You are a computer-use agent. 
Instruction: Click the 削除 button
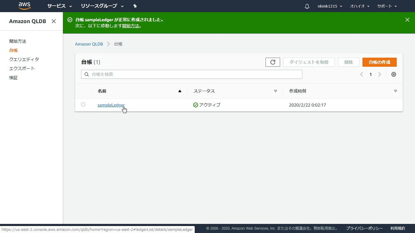pyautogui.click(x=348, y=62)
